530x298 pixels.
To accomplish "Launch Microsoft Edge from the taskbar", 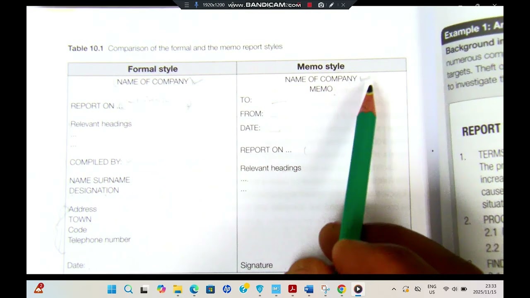I will [x=194, y=289].
